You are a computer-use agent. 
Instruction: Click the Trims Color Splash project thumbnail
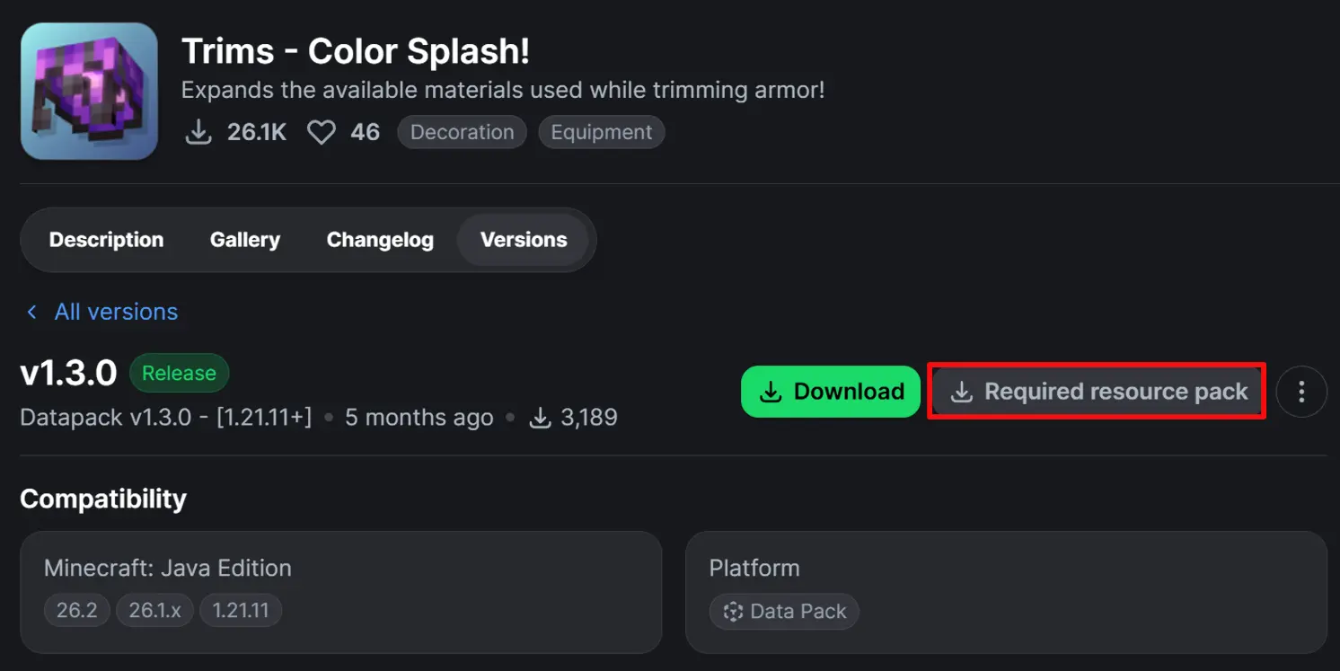pyautogui.click(x=89, y=92)
